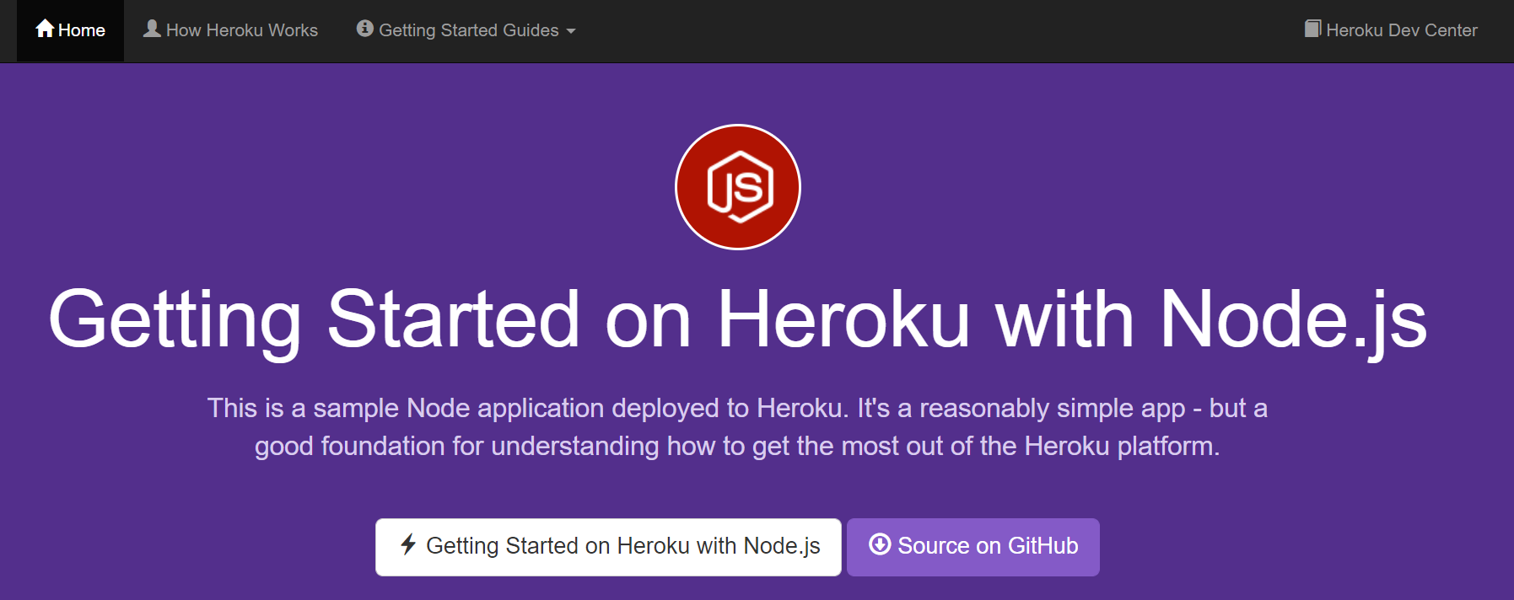1514x600 pixels.
Task: Click the paragraph starting "This is a sample Node application"
Action: pyautogui.click(x=738, y=427)
